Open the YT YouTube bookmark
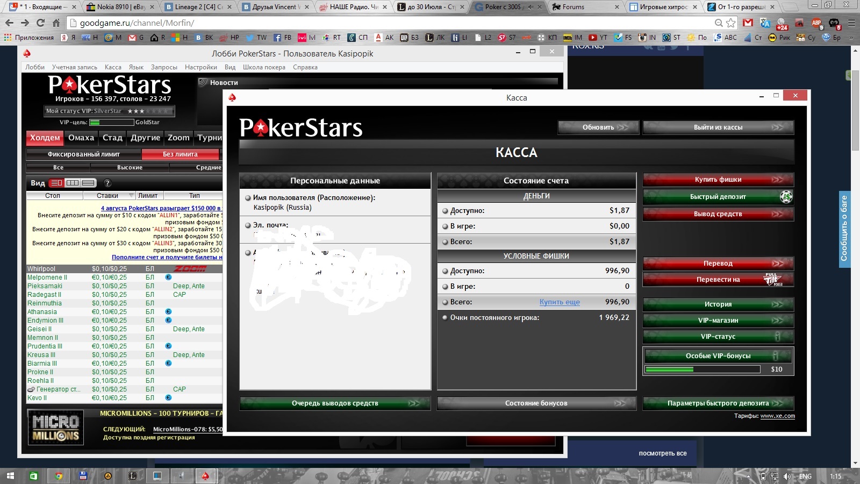 pyautogui.click(x=598, y=38)
